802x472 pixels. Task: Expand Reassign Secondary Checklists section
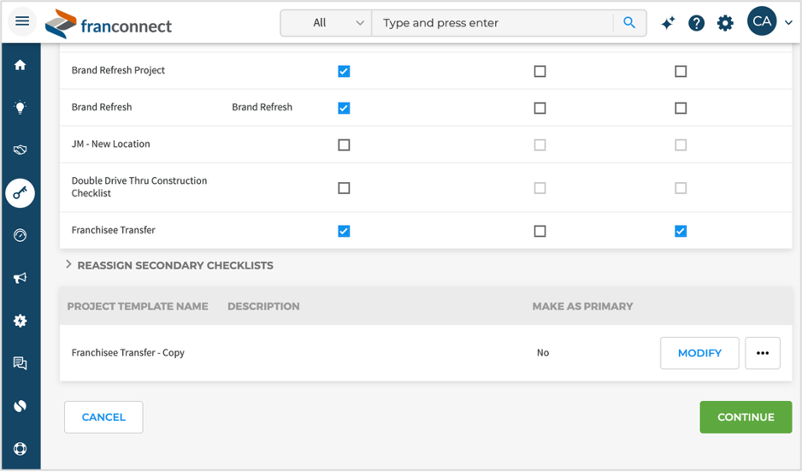[x=69, y=265]
